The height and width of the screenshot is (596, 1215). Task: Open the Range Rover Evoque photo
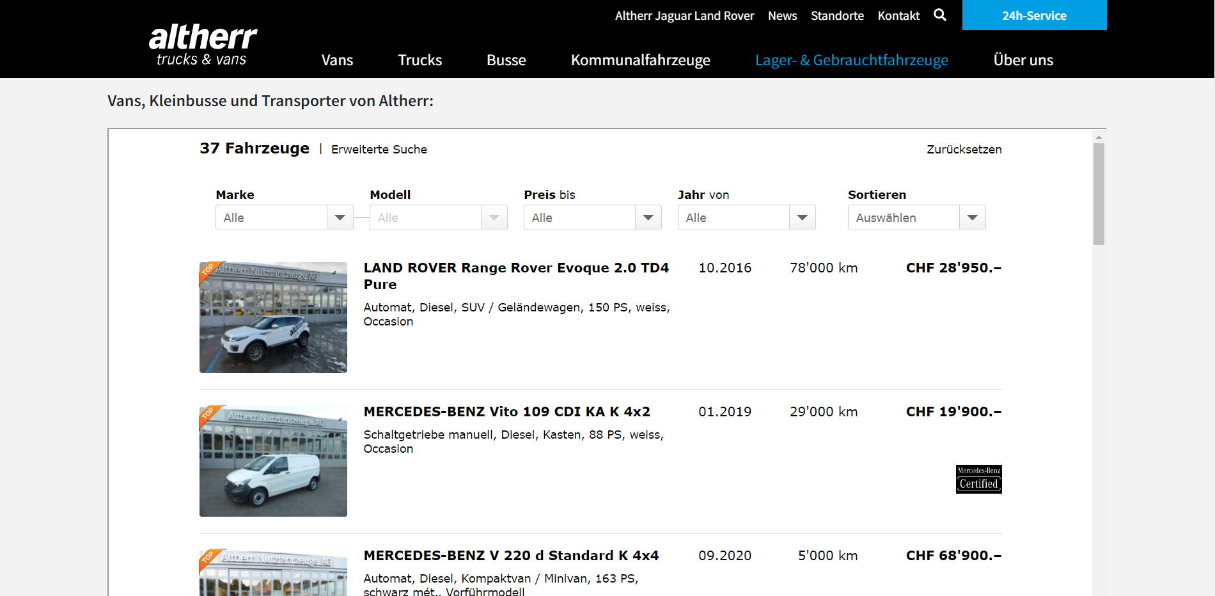pos(273,317)
